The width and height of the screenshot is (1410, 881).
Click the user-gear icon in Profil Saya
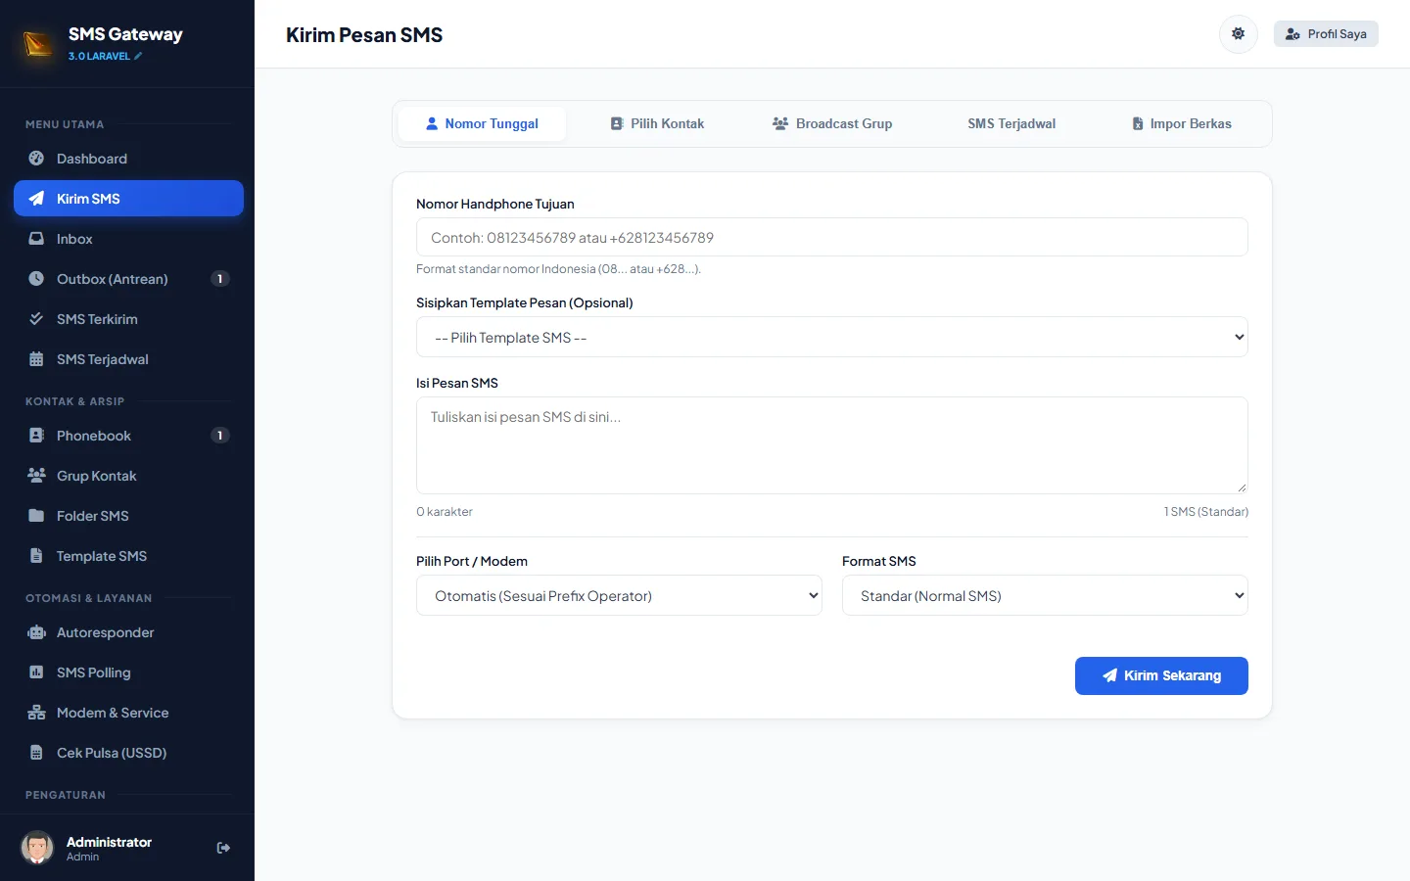[x=1292, y=34]
